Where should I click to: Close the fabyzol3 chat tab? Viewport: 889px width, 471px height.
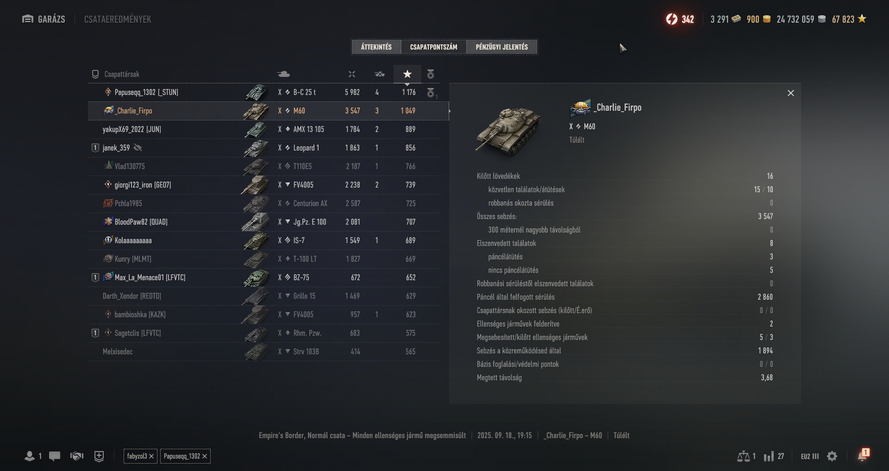click(151, 456)
